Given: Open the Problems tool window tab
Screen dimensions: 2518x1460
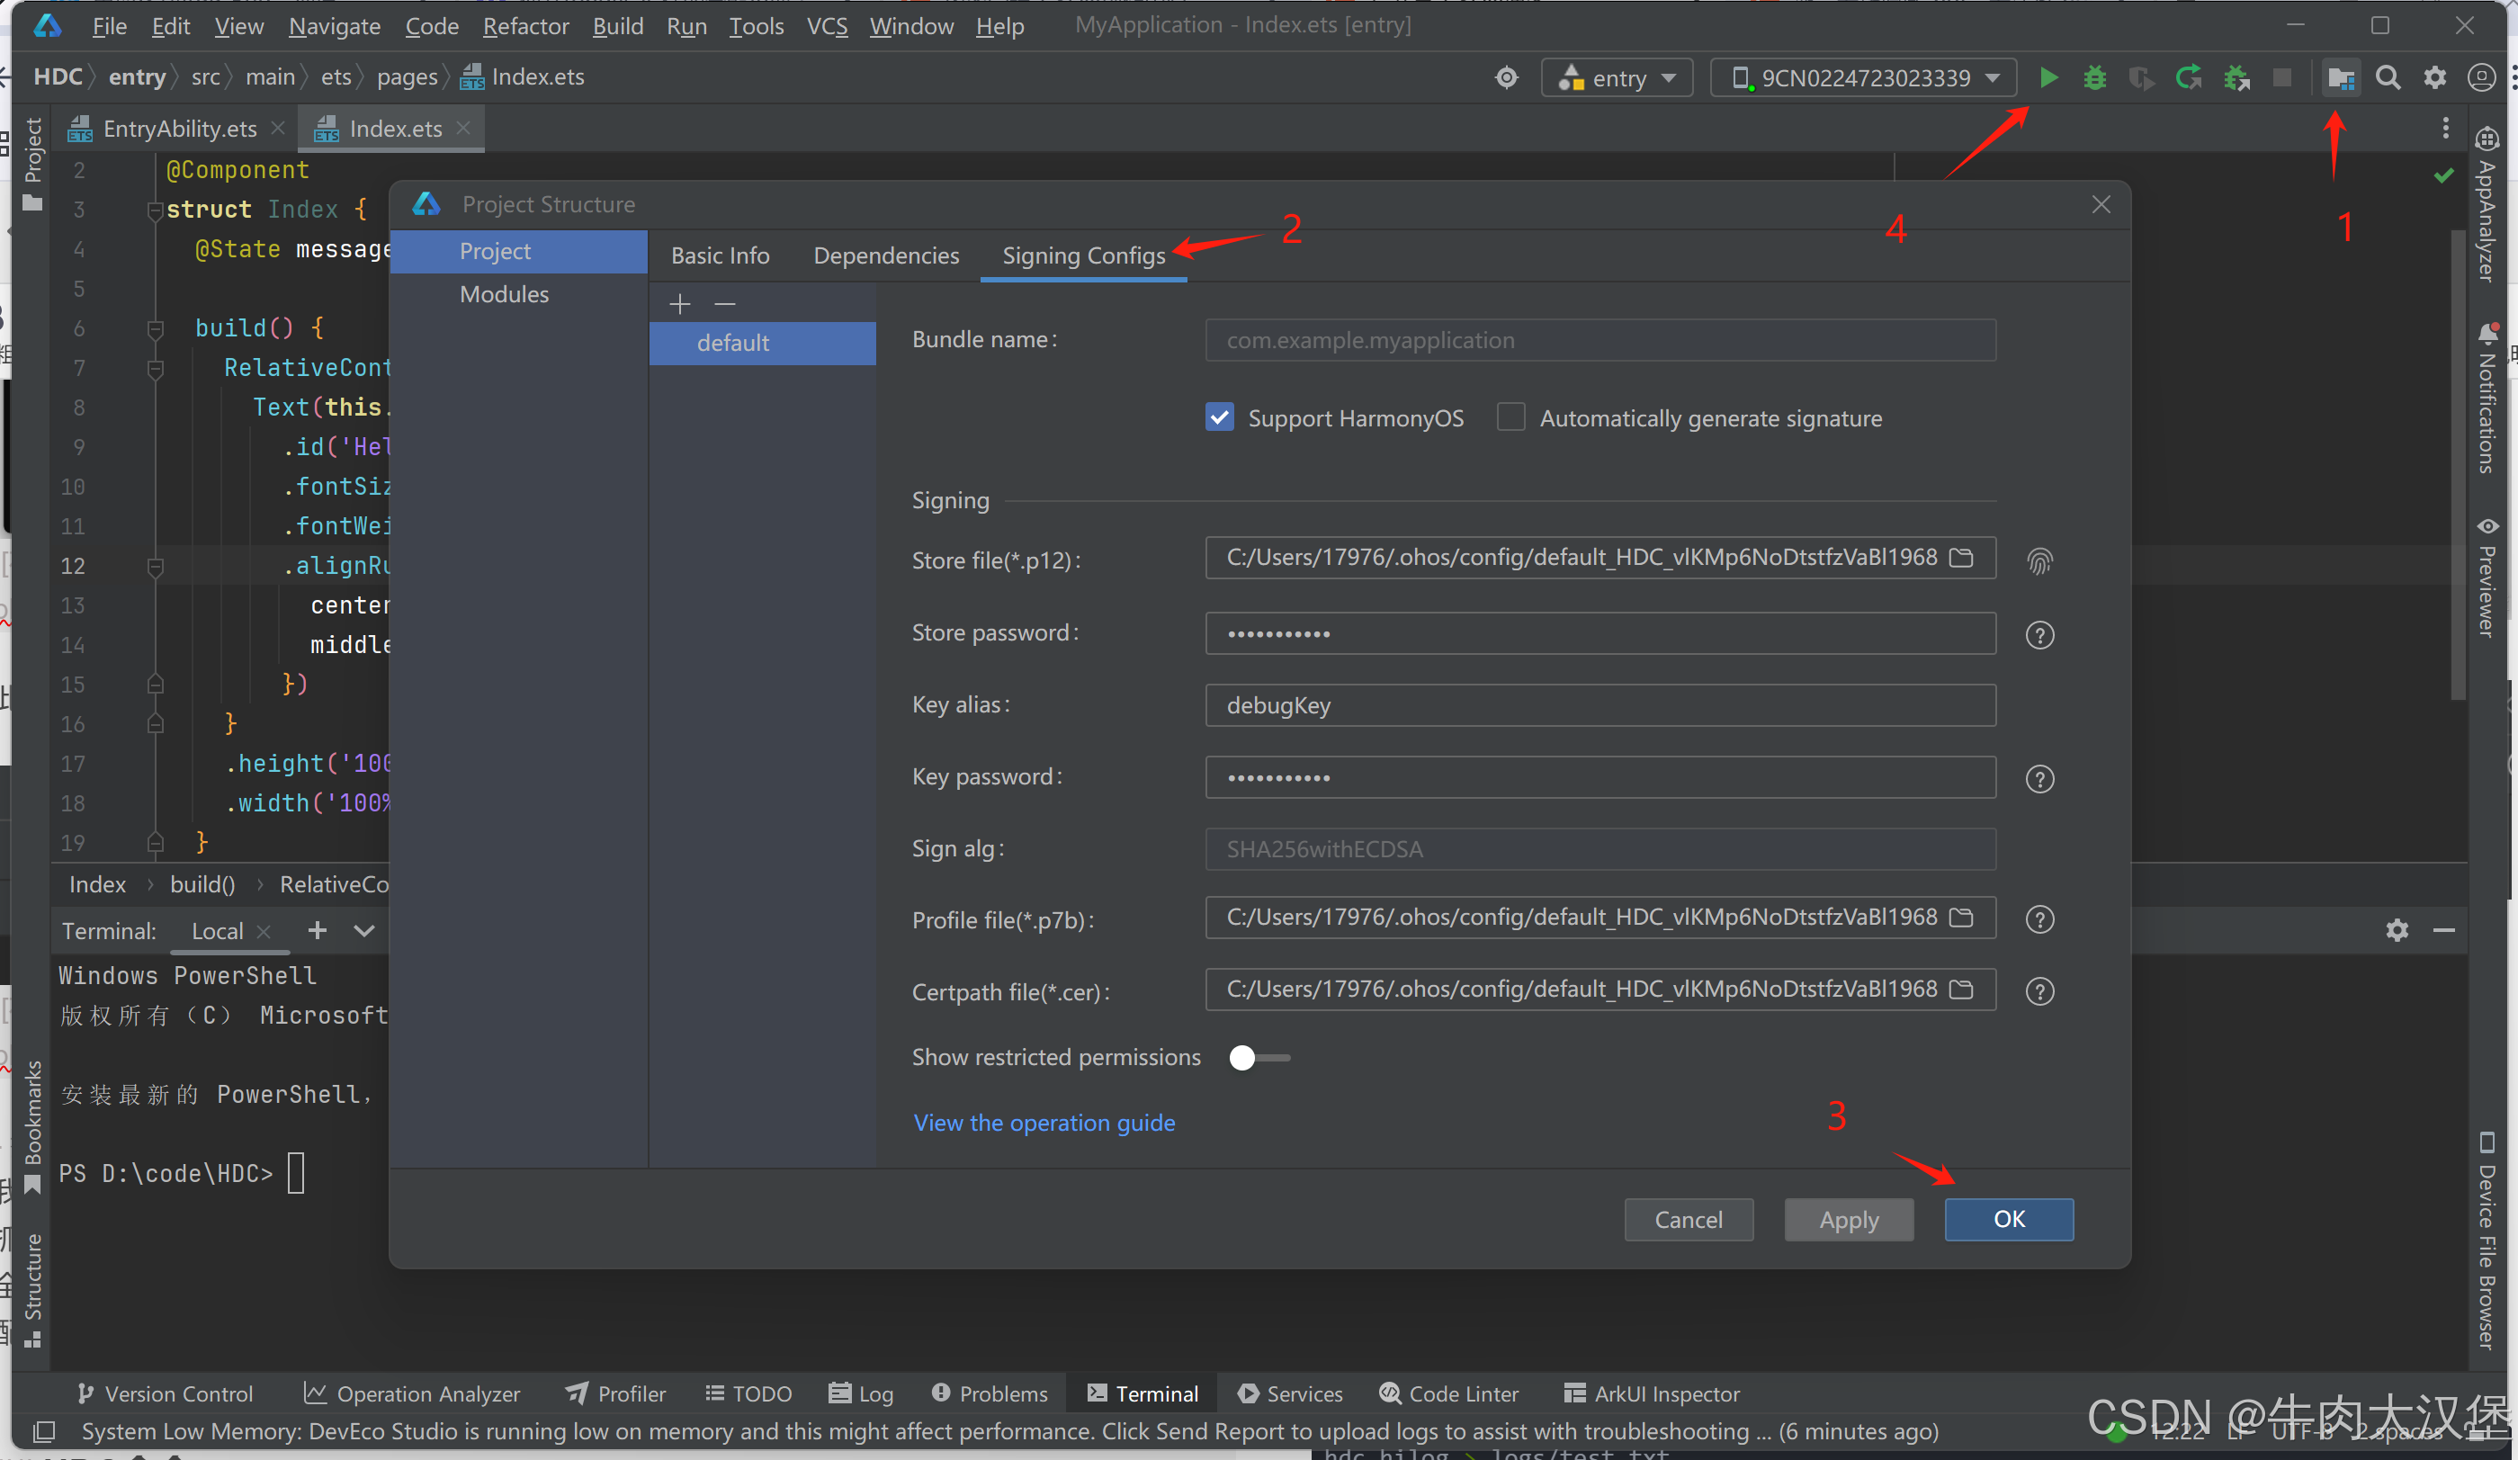Looking at the screenshot, I should coord(990,1394).
